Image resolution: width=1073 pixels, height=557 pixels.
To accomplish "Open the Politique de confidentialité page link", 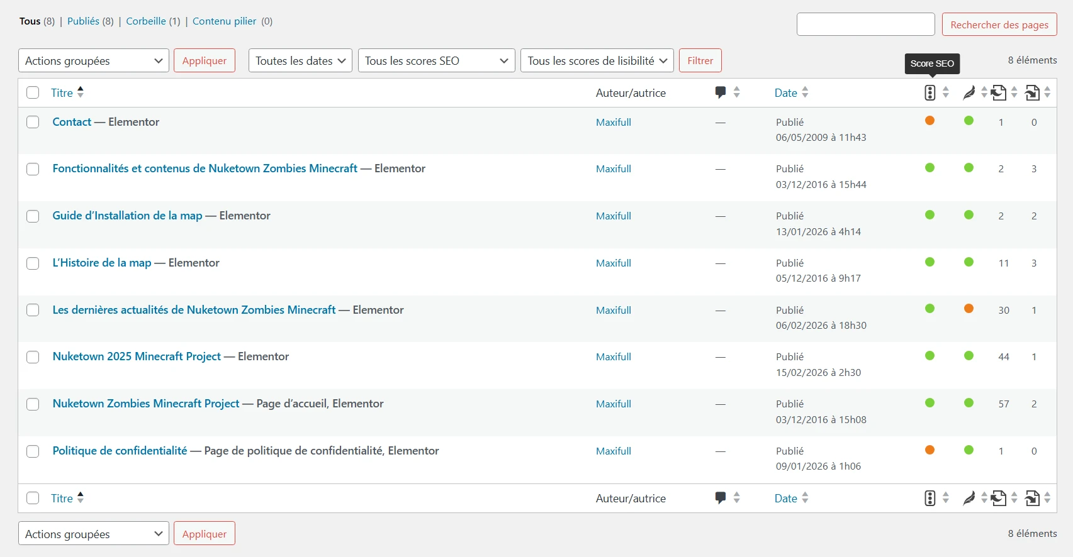I will click(120, 451).
